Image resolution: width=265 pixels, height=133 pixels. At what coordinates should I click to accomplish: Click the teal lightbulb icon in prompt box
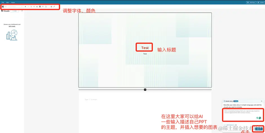pyautogui.click(x=257, y=118)
